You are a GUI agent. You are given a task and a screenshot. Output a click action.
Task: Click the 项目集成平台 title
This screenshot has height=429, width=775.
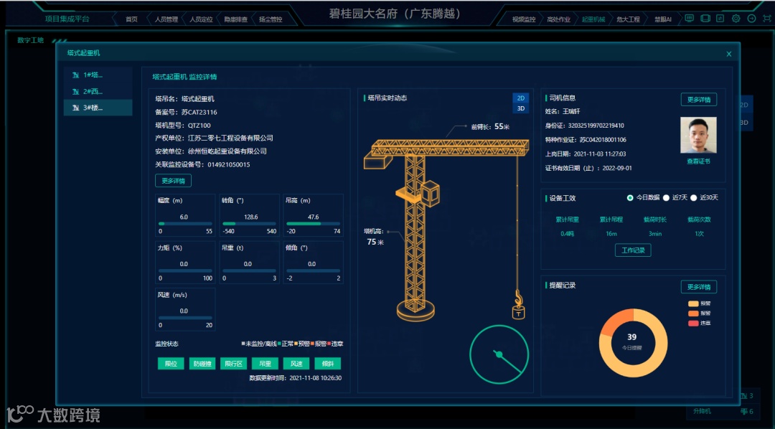click(x=67, y=19)
